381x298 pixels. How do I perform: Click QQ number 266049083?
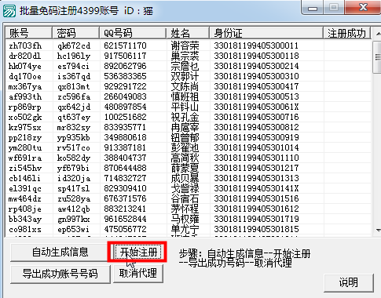click(x=125, y=96)
